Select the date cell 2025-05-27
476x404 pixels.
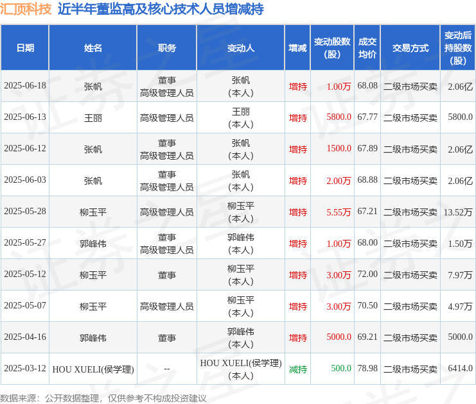(25, 243)
